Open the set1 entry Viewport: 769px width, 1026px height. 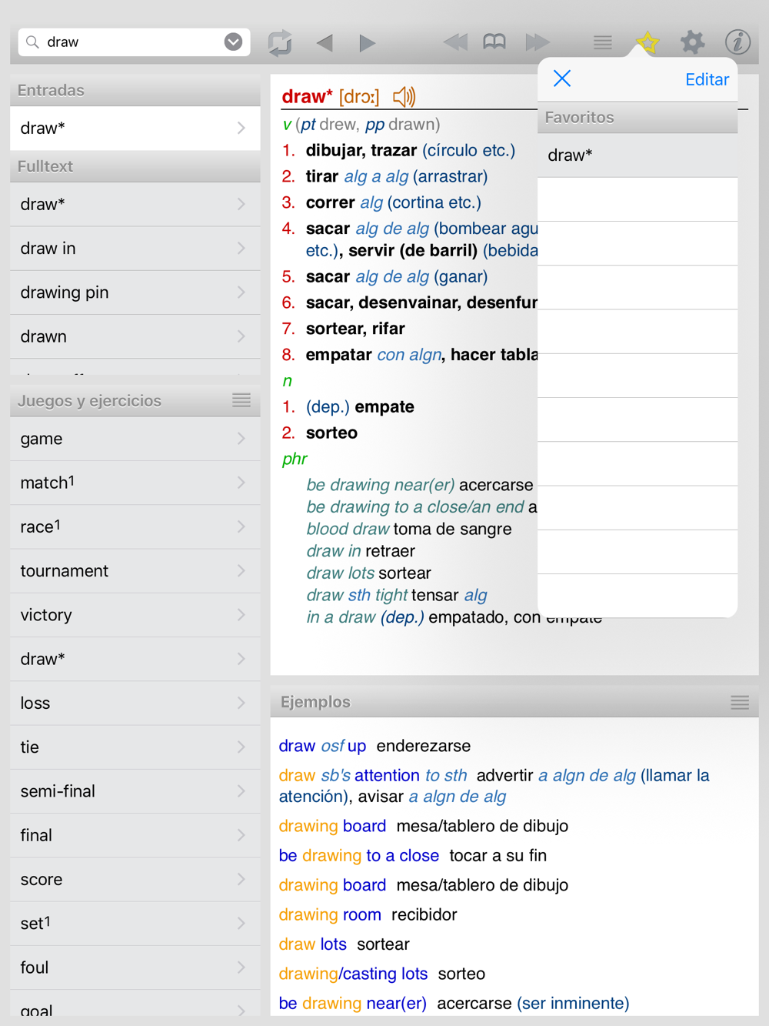135,923
